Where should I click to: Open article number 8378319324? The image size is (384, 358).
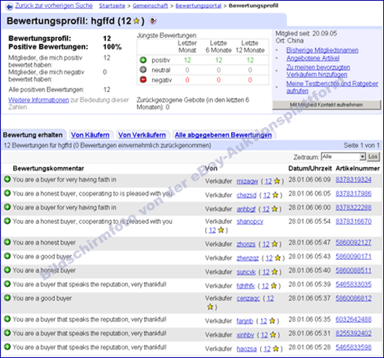pyautogui.click(x=354, y=180)
